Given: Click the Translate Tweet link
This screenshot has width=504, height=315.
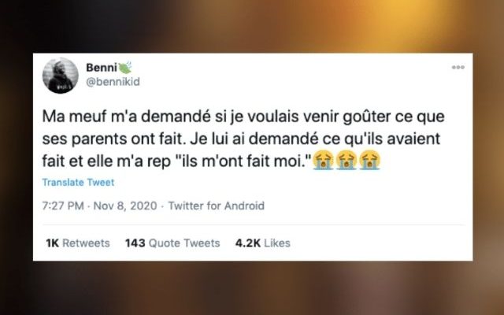Looking at the screenshot, I should click(x=78, y=182).
